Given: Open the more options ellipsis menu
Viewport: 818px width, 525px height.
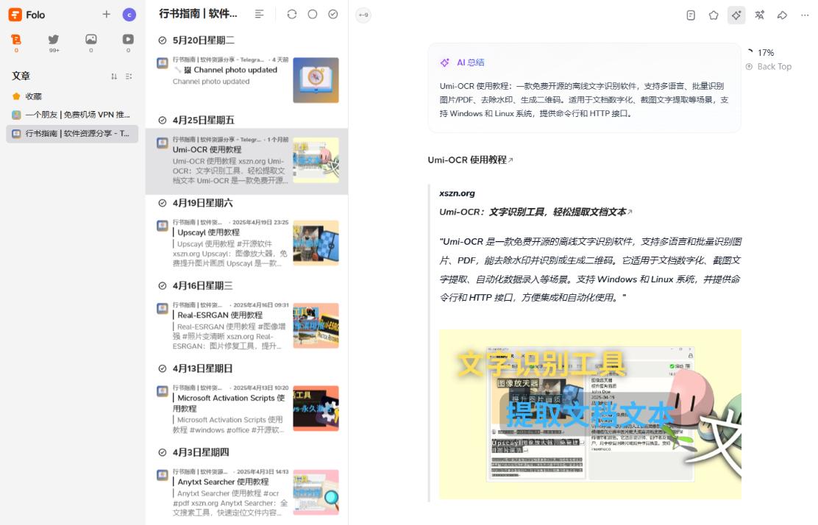Looking at the screenshot, I should click(805, 15).
